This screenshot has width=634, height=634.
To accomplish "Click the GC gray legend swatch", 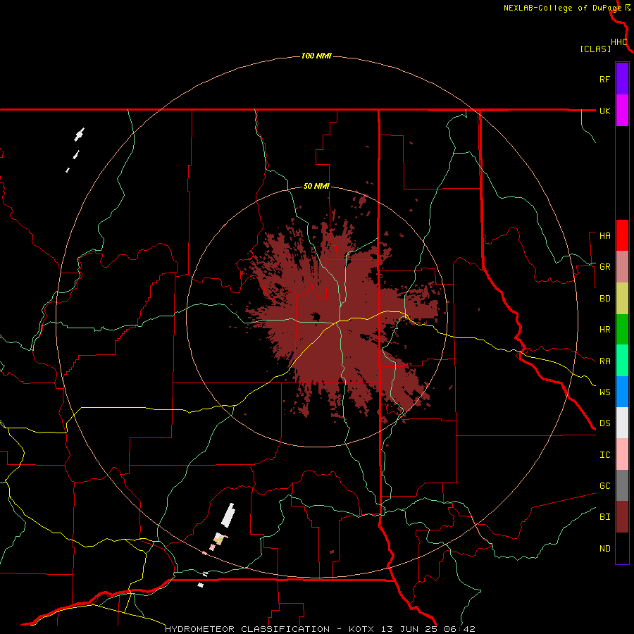I will (x=622, y=485).
